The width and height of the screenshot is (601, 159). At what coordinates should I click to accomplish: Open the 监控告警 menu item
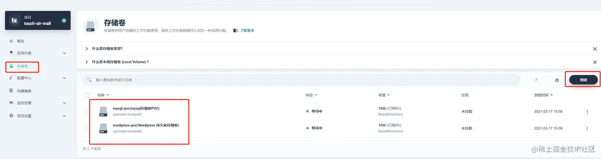tap(24, 103)
